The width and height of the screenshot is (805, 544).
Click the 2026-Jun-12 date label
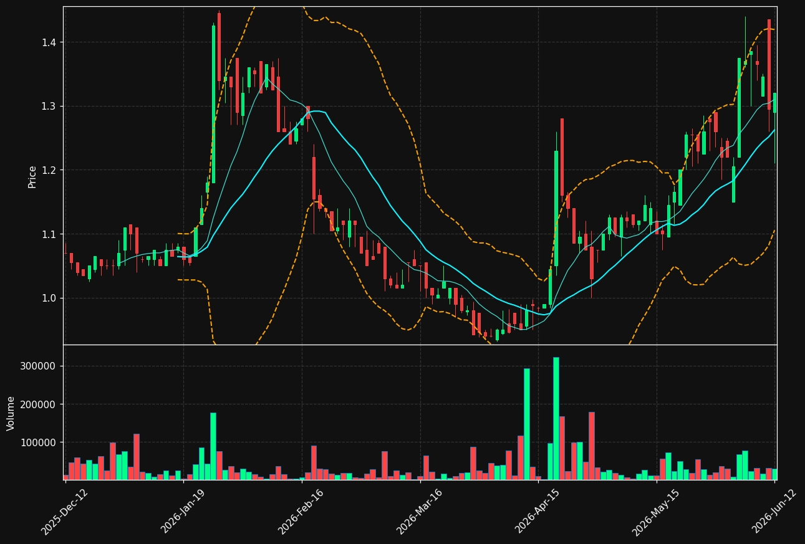774,511
